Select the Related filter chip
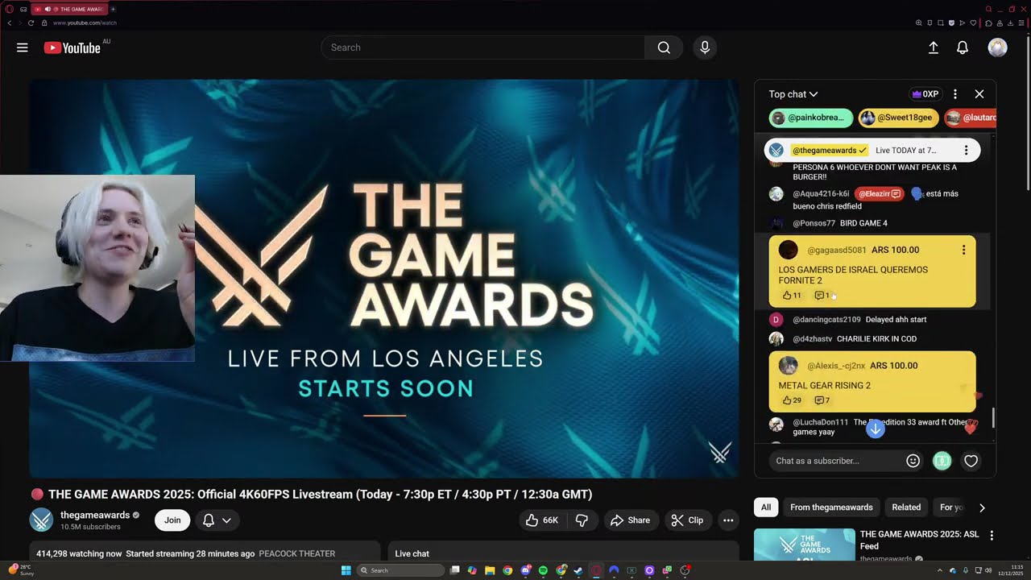1031x580 pixels. coord(906,507)
